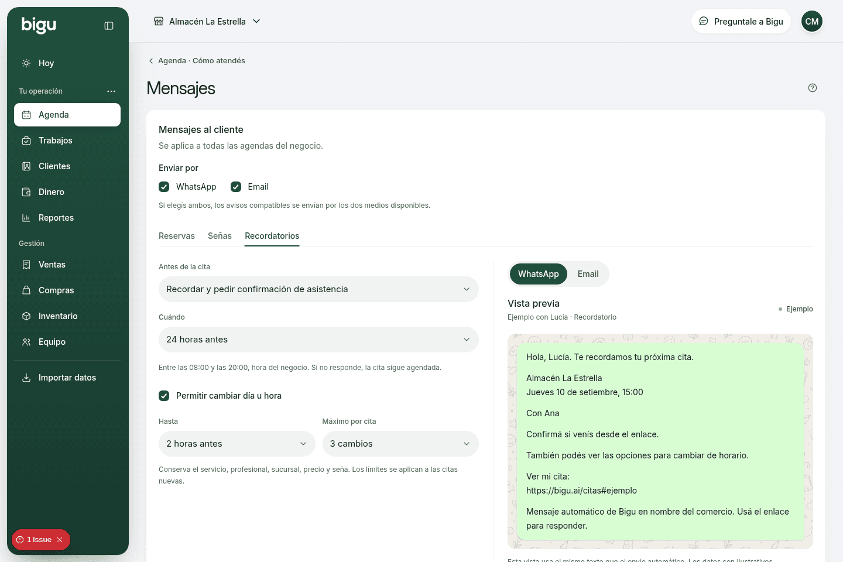
Task: Switch to the Señas tab
Action: [x=220, y=236]
